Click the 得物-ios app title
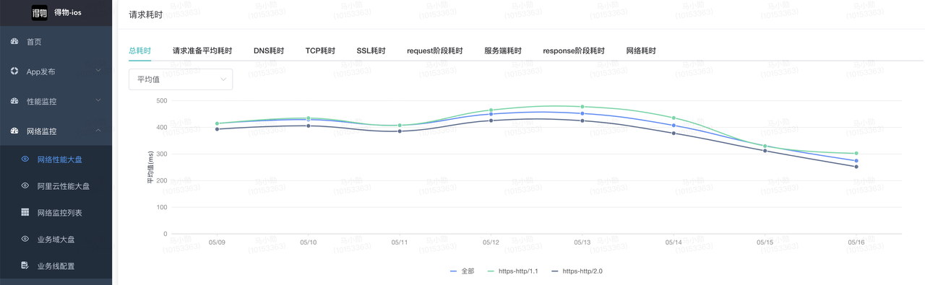 coord(68,12)
